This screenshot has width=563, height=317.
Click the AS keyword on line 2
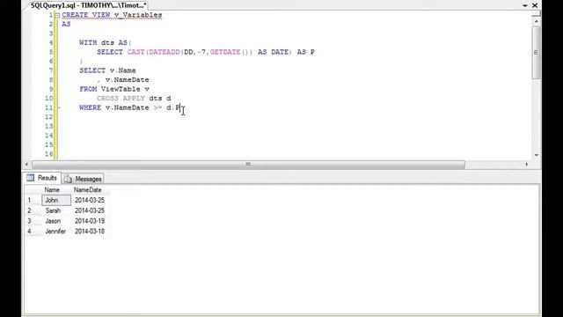click(x=67, y=24)
